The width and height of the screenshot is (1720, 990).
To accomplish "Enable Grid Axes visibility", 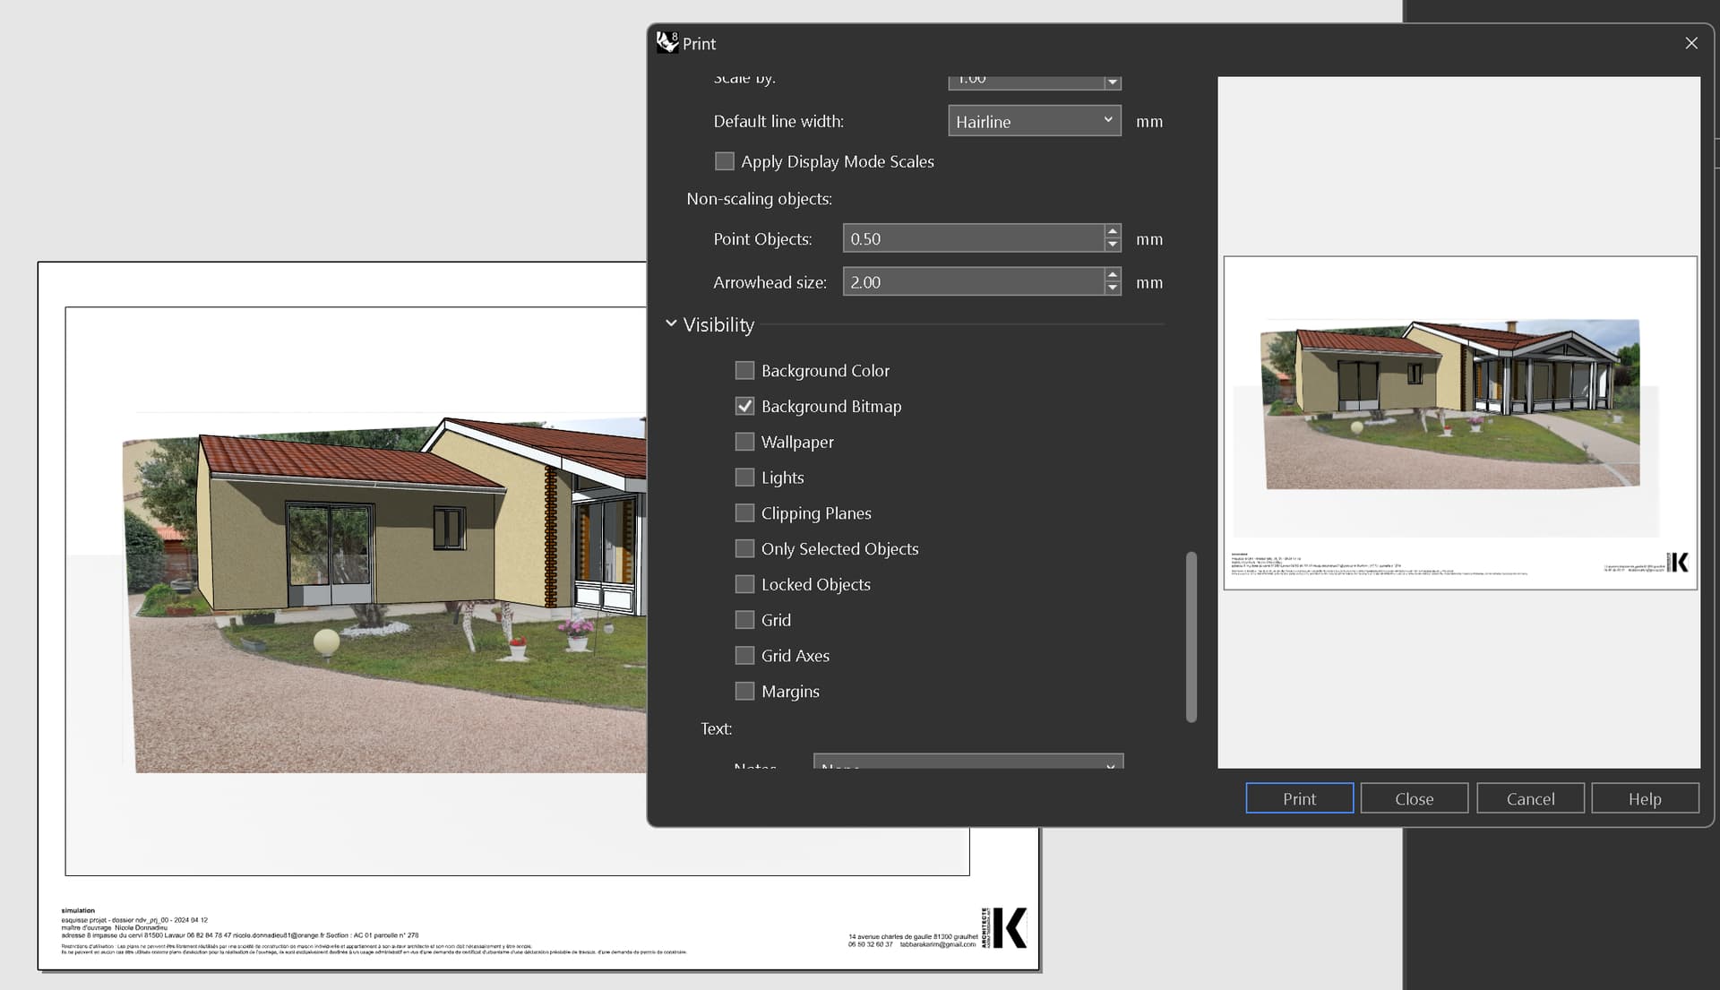I will tap(744, 655).
